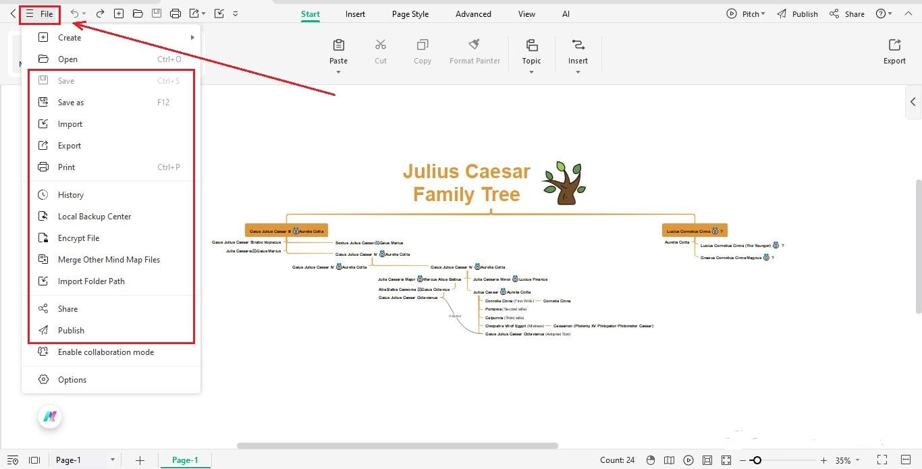922x469 pixels.
Task: Select the Page-1 sheet tab
Action: click(x=185, y=460)
